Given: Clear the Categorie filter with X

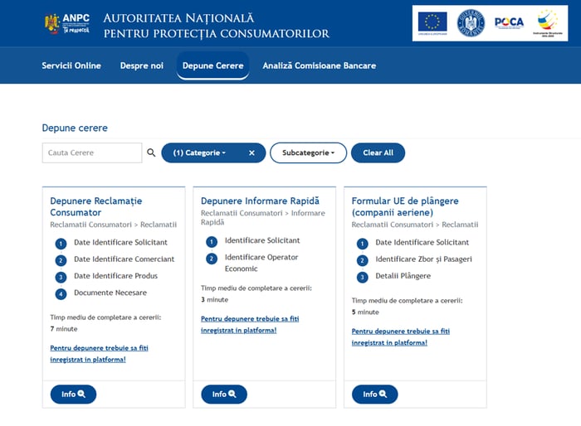Looking at the screenshot, I should pyautogui.click(x=251, y=152).
